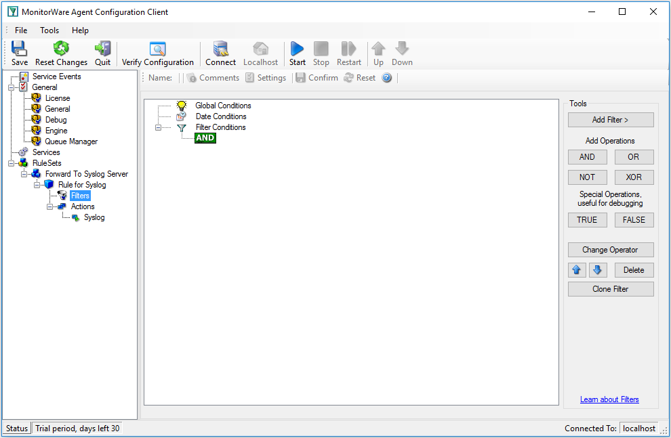The height and width of the screenshot is (438, 671).
Task: Open the Engine tree item
Action: tap(56, 131)
